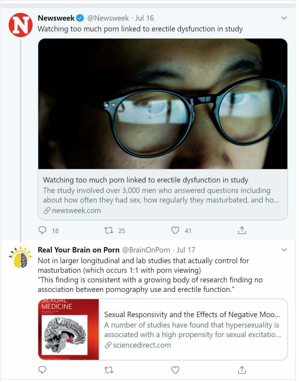299x382 pixels.
Task: Click the Newsweek profile avatar
Action: (20, 25)
